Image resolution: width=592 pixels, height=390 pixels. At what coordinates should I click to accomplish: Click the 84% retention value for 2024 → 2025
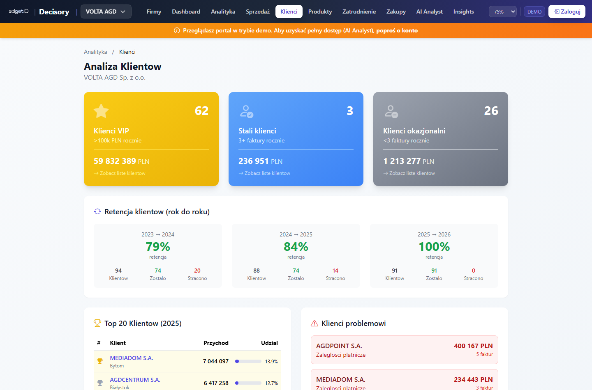click(x=296, y=246)
